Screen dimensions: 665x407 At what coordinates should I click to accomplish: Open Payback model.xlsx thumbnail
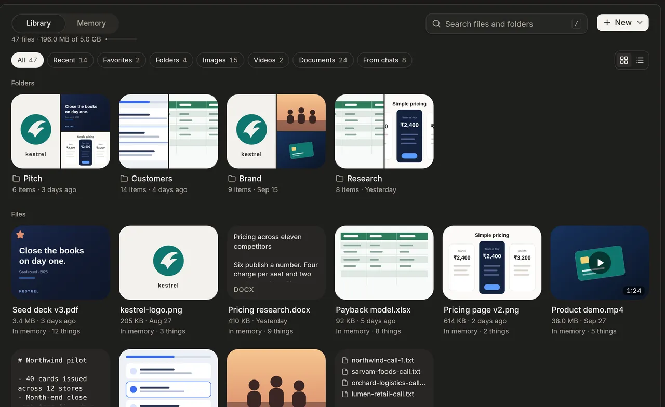click(384, 263)
